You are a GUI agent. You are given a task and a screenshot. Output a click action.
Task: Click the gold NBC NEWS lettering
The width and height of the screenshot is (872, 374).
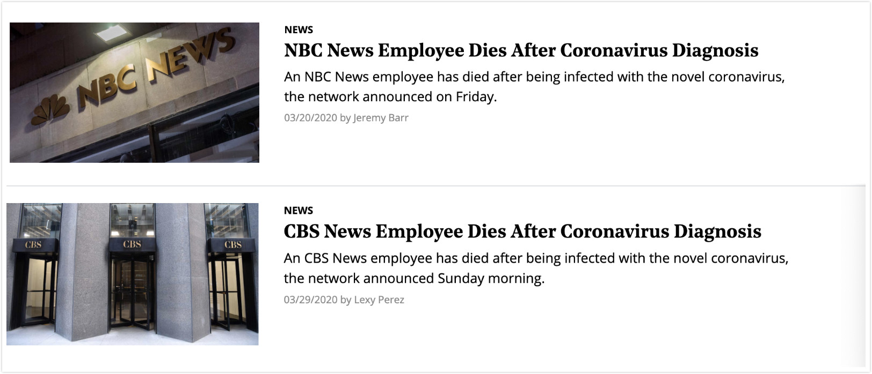click(x=156, y=67)
